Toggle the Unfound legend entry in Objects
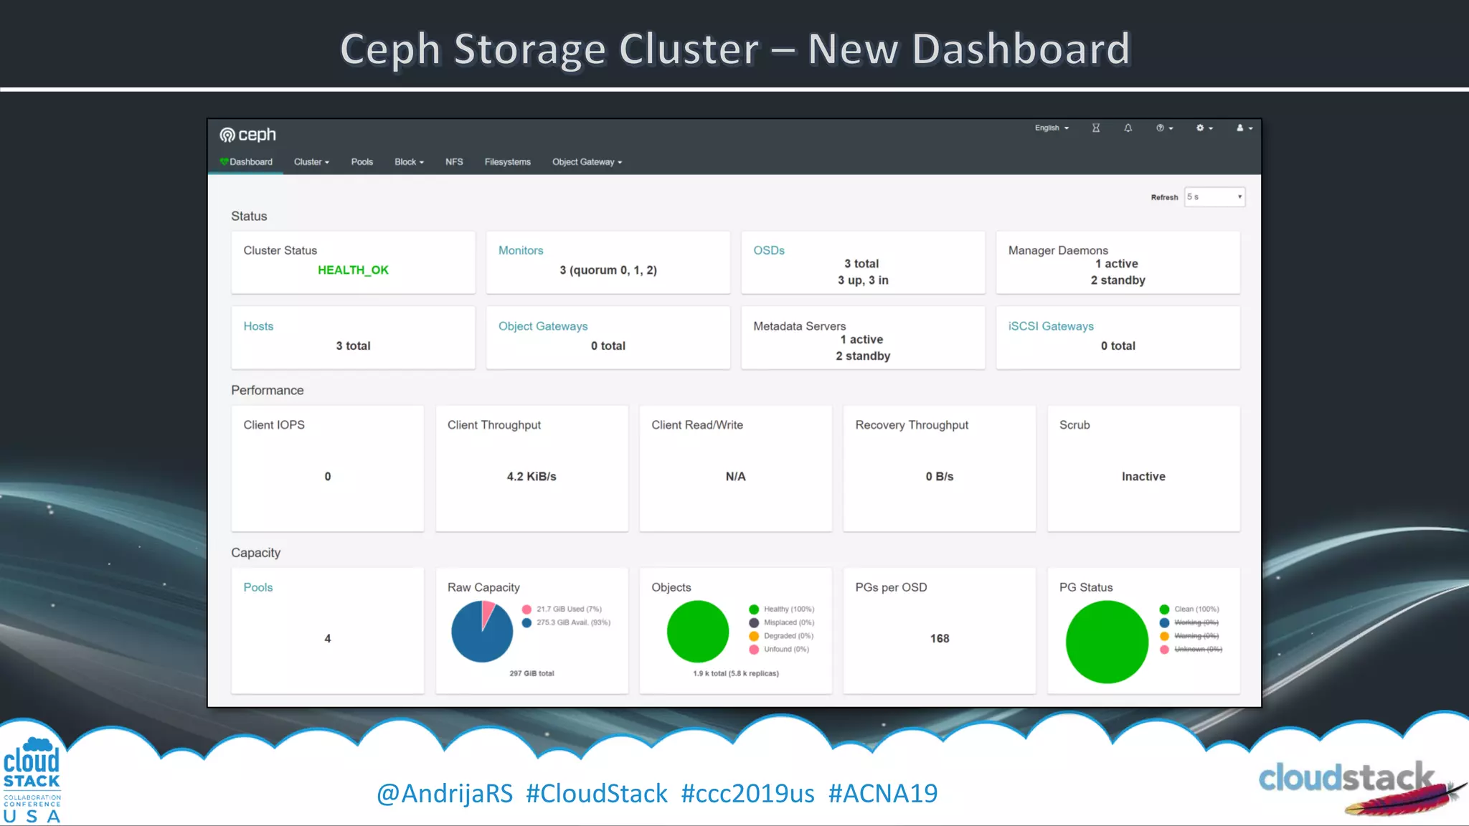Image resolution: width=1469 pixels, height=826 pixels. click(x=779, y=649)
